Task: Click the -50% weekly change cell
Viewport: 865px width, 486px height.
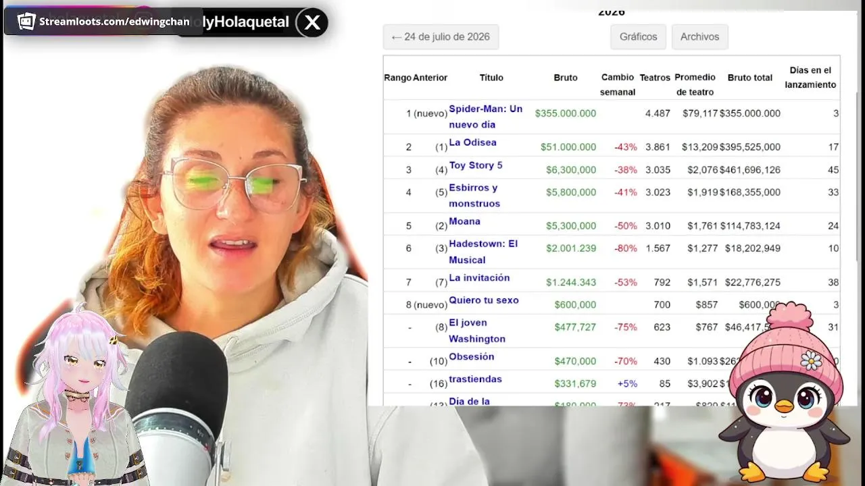Action: coord(626,226)
